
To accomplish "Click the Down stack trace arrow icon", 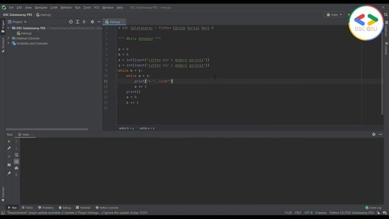I will point(16,148).
